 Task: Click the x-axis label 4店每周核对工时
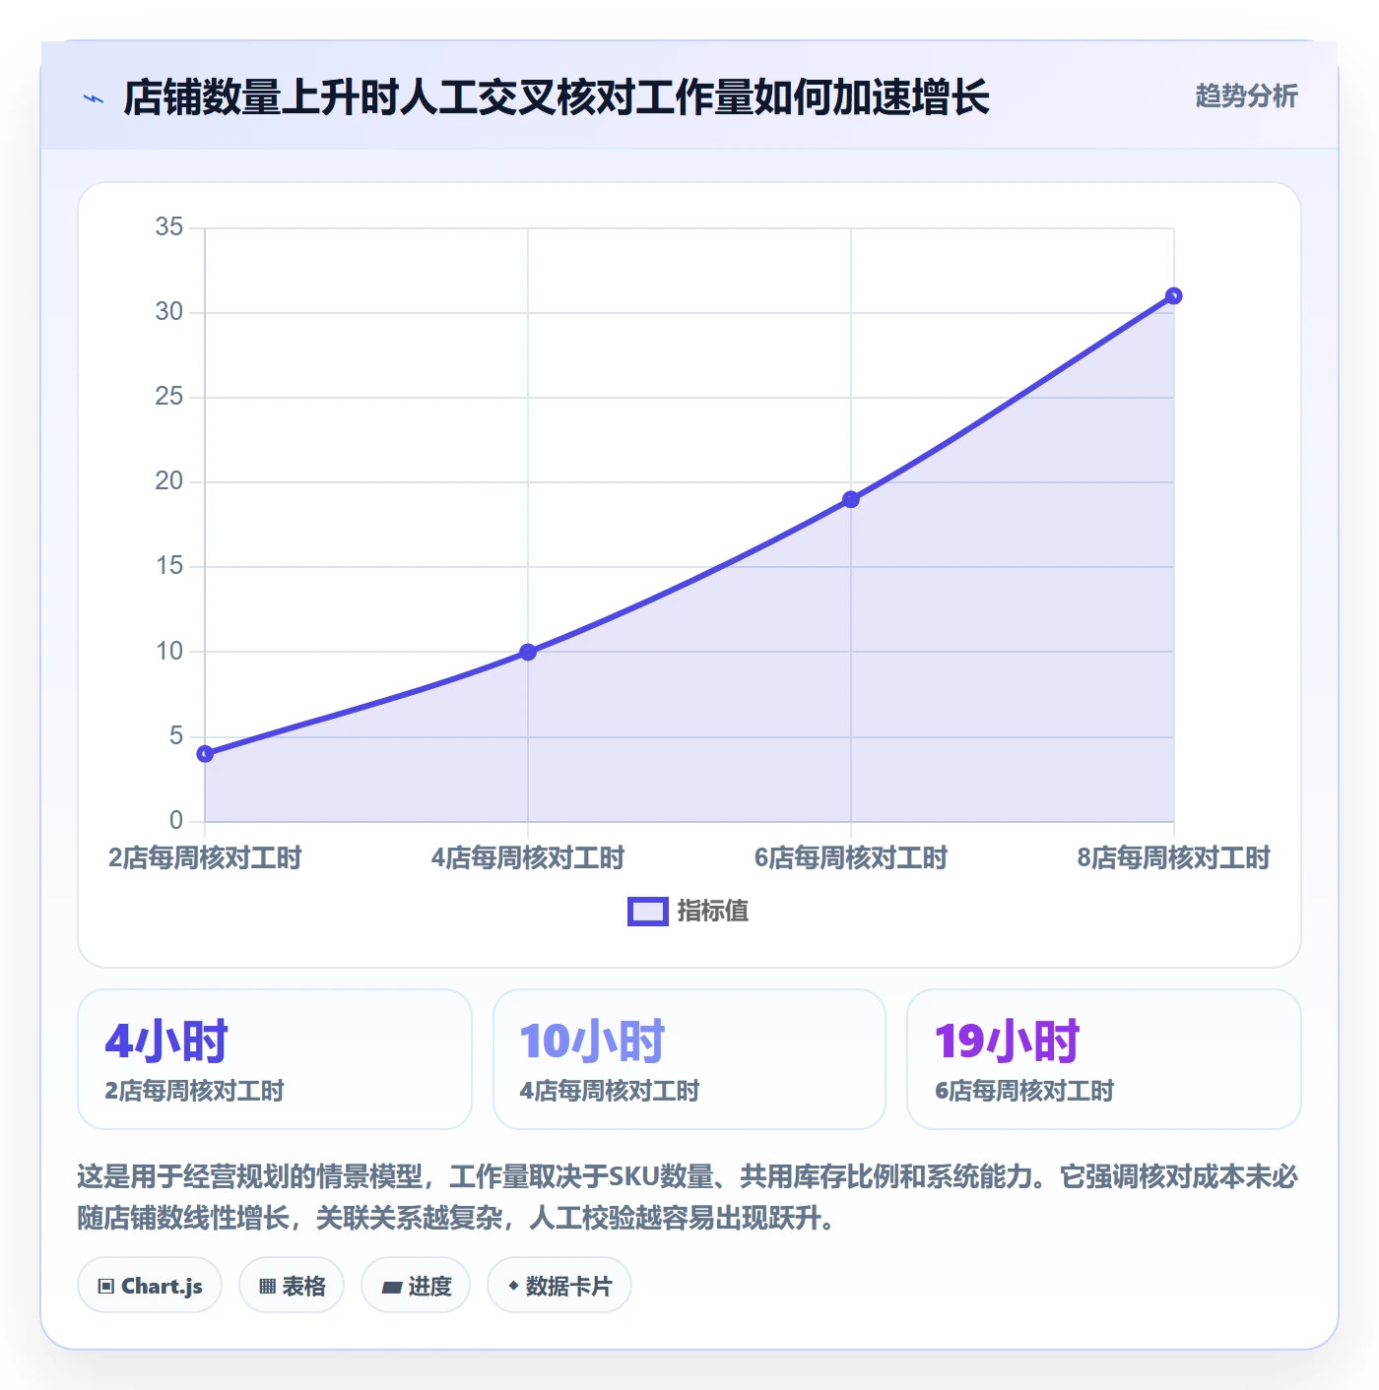click(528, 858)
